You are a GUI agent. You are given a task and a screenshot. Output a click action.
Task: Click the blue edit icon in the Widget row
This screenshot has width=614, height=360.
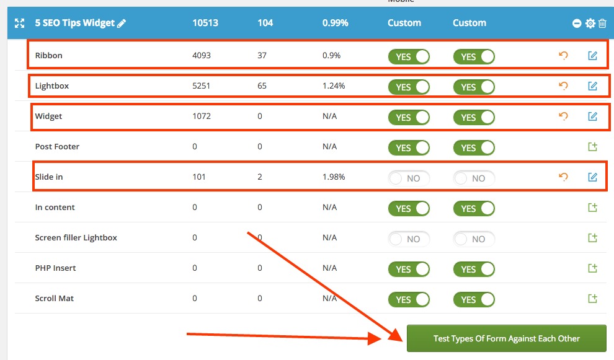pos(592,116)
